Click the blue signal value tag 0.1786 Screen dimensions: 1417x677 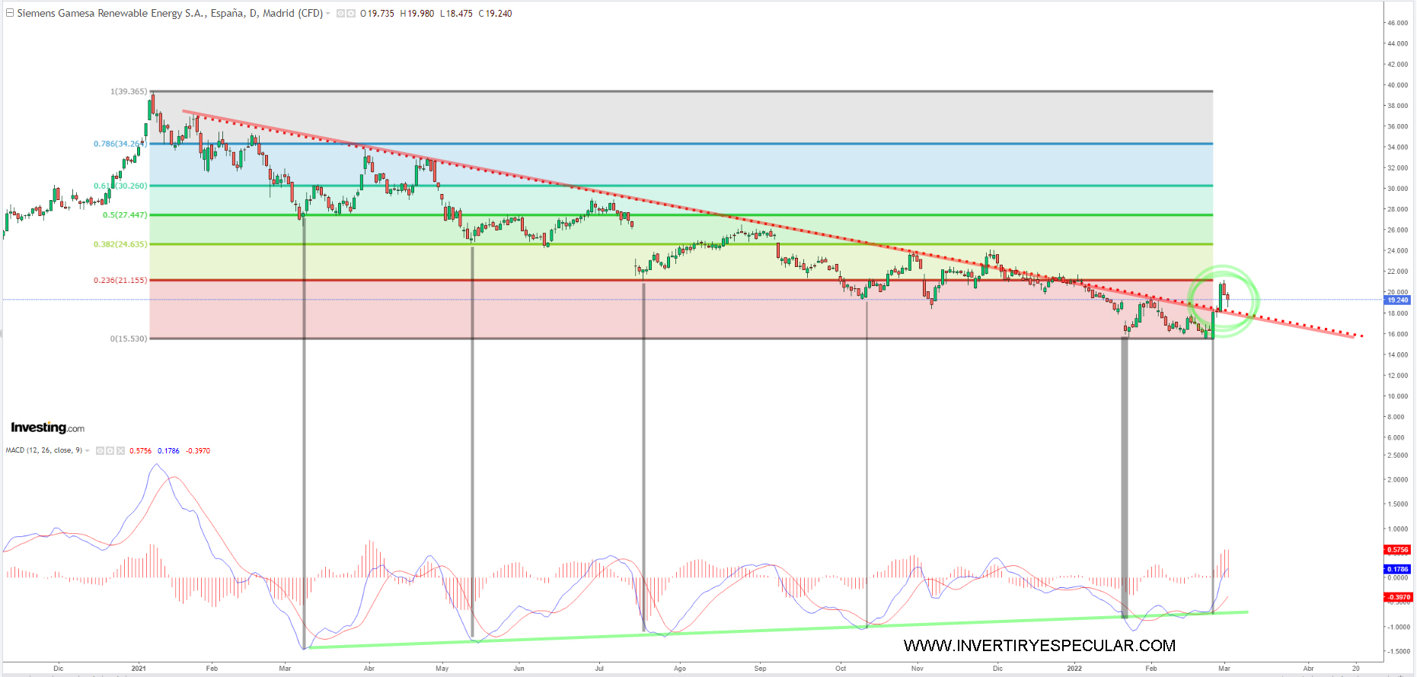1397,569
